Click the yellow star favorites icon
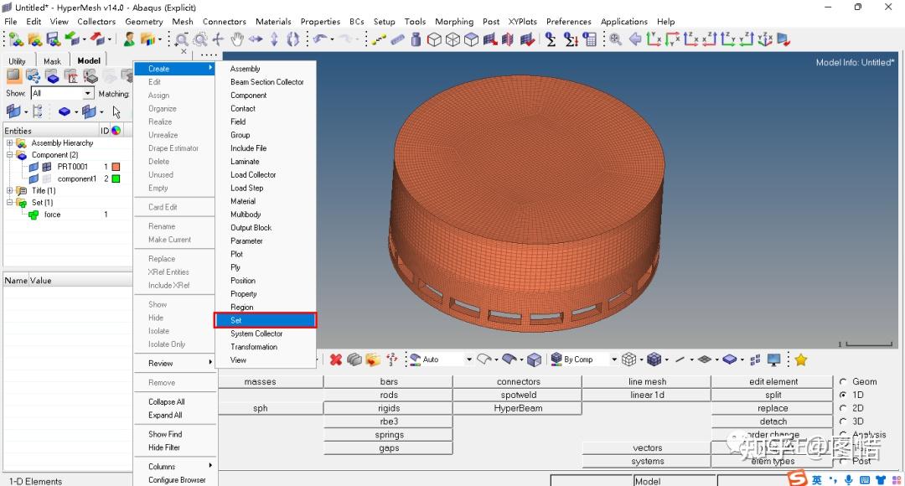 (801, 359)
